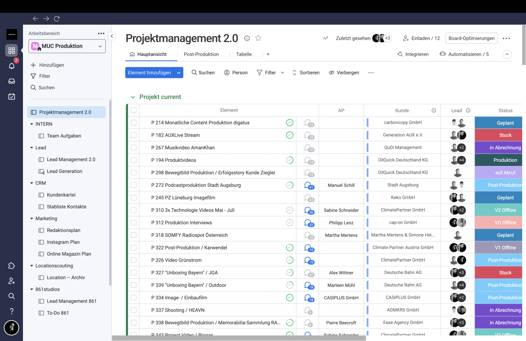Open the notifications bell icon
This screenshot has width=526, height=341.
tap(12, 66)
